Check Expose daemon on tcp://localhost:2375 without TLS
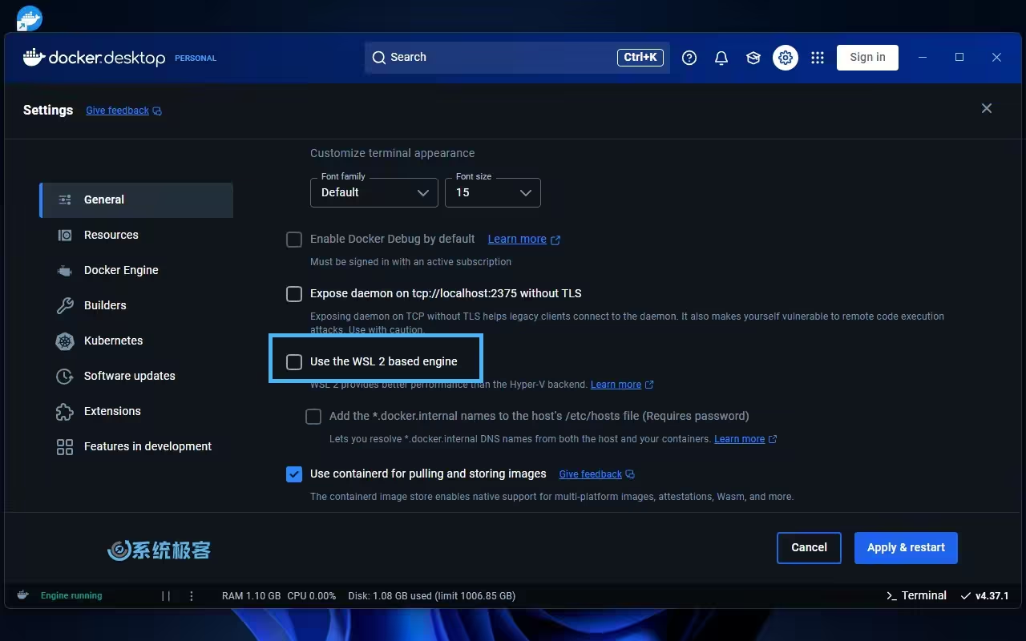 [x=294, y=294]
